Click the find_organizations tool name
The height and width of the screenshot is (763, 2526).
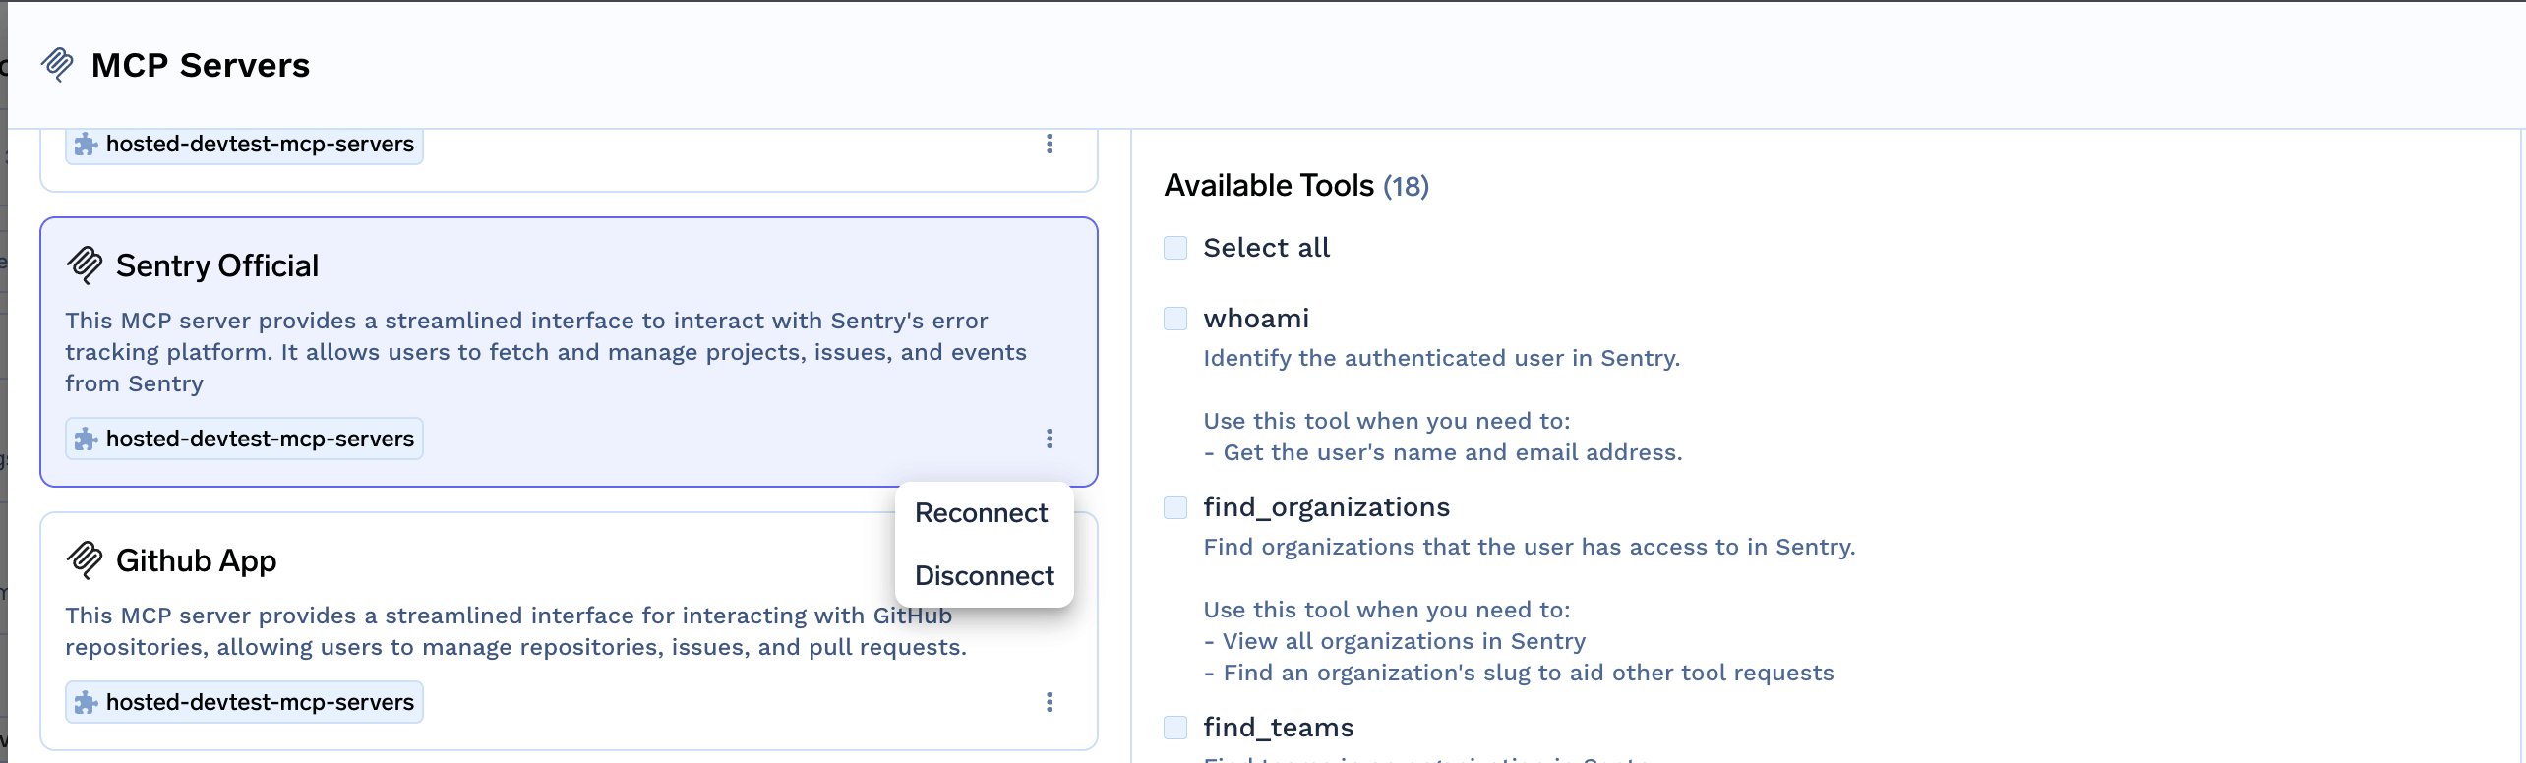(x=1327, y=507)
